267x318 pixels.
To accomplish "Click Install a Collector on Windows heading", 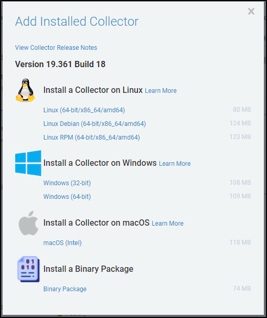I will (100, 163).
